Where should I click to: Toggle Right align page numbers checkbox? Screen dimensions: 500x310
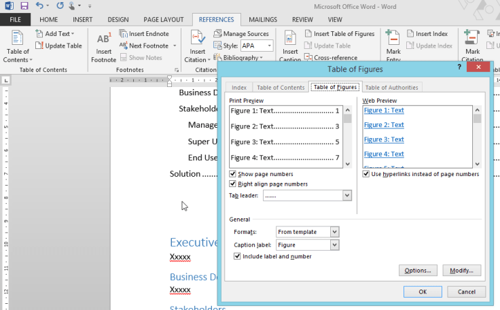pyautogui.click(x=234, y=184)
